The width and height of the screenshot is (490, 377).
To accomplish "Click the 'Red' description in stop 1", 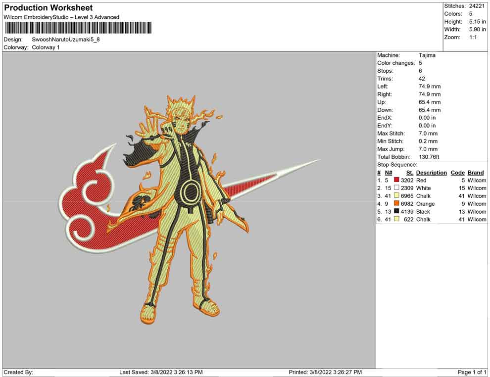I will tap(421, 180).
